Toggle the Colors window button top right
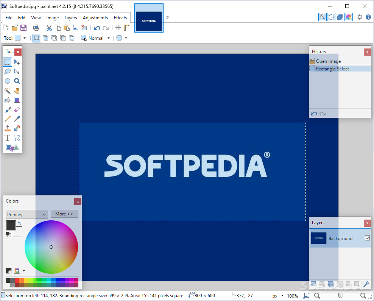Screen dimensions: 374x301 (x=349, y=17)
